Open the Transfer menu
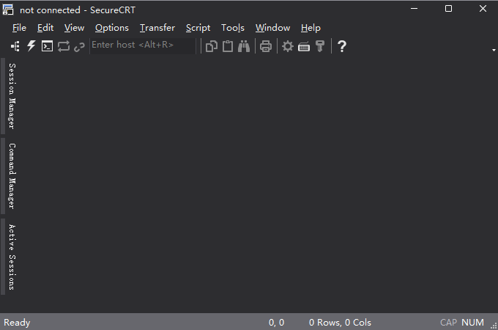The image size is (498, 330). point(157,28)
